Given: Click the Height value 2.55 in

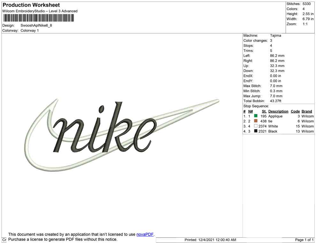Looking at the screenshot, I should (x=308, y=14).
